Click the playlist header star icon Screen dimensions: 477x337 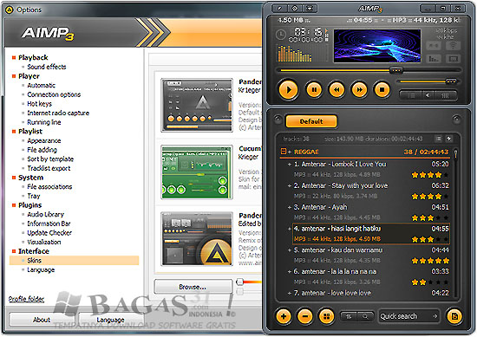(x=449, y=139)
